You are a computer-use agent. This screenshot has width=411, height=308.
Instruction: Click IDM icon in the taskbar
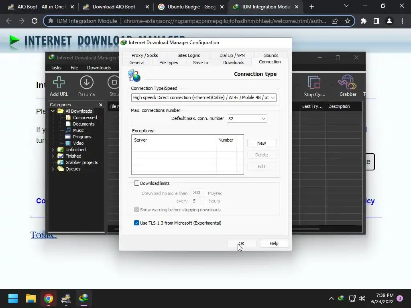point(83,298)
